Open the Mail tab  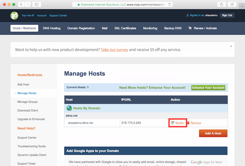point(105,28)
